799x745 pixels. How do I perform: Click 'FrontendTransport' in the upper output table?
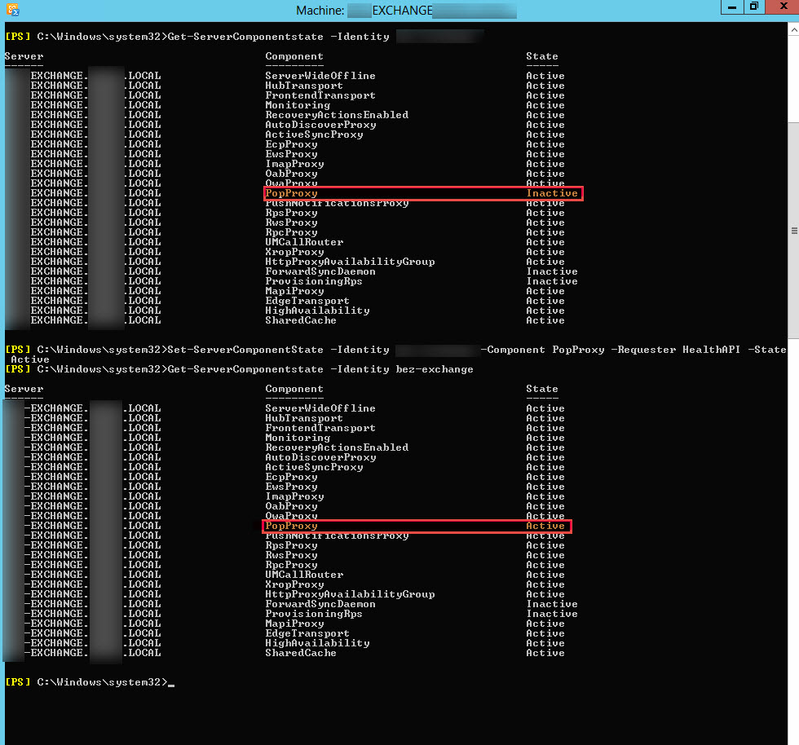click(320, 95)
